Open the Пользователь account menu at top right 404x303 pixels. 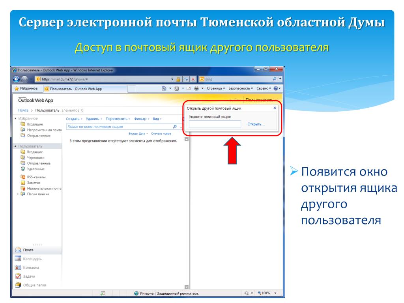point(261,100)
